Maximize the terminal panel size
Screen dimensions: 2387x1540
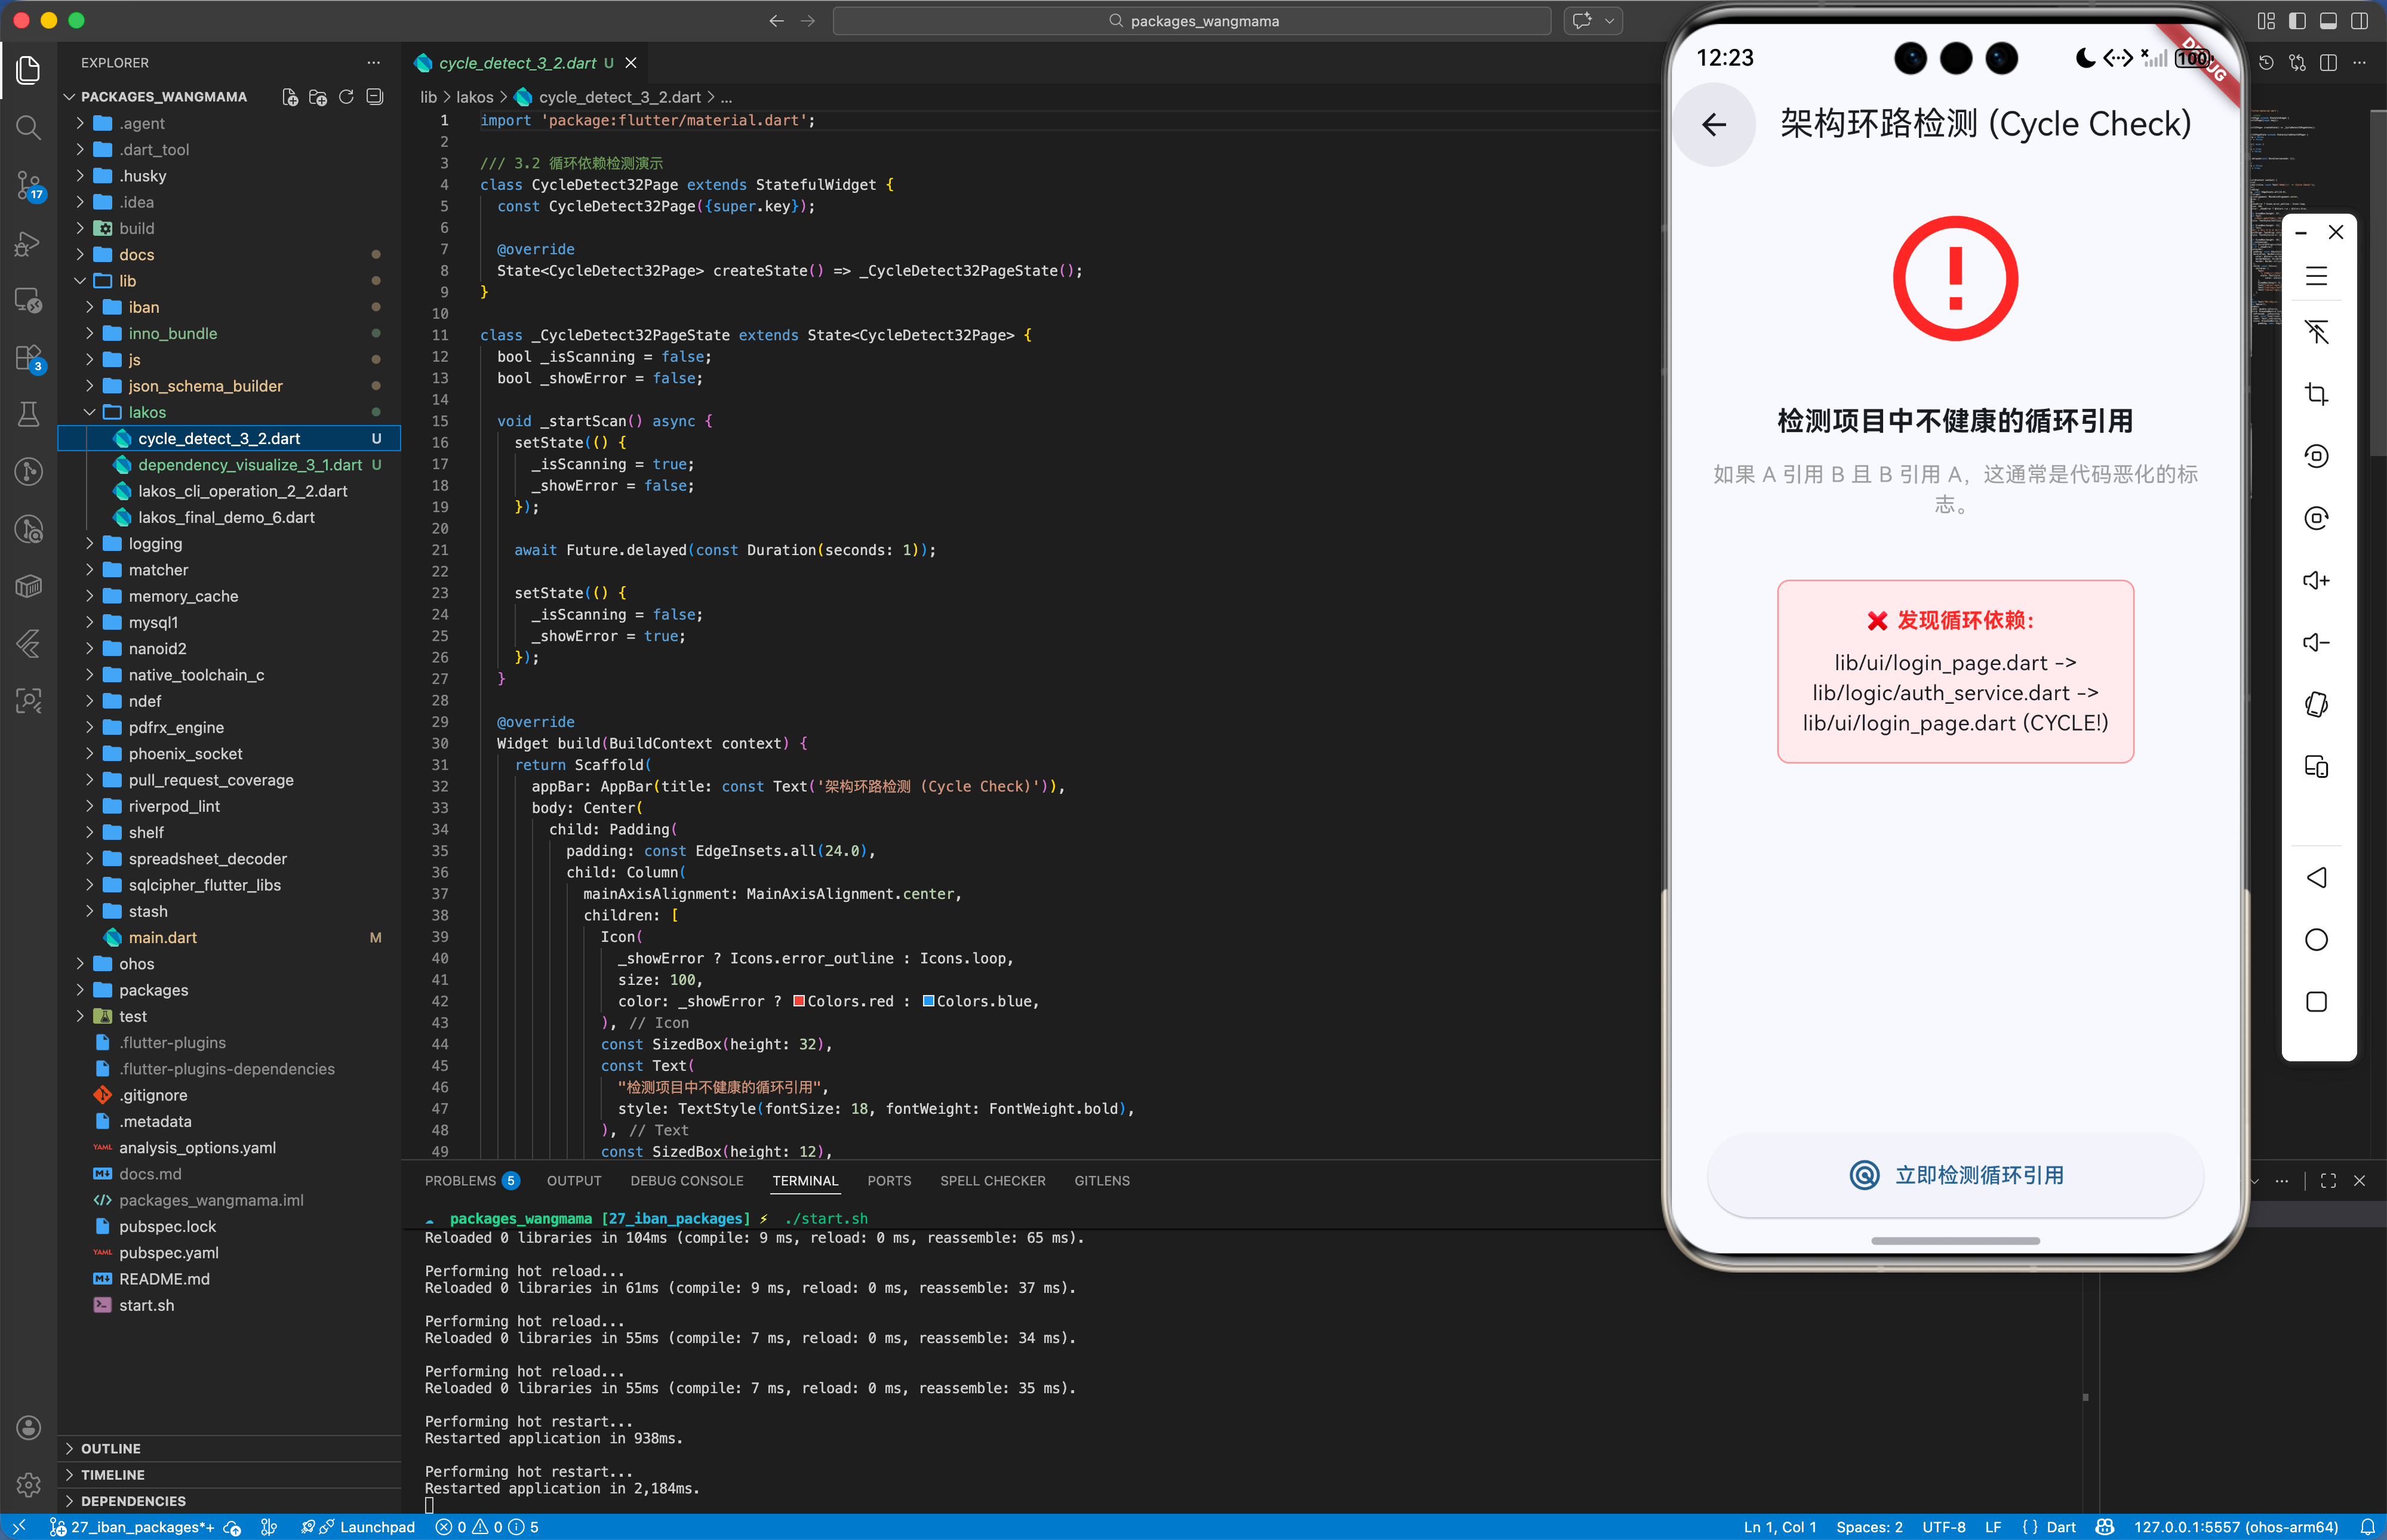tap(2328, 1181)
